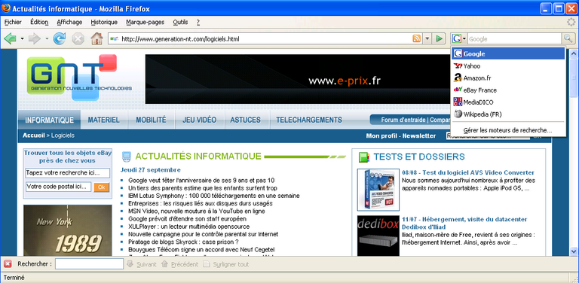Click the magnifier search button
Viewport: 579px width, 283px height.
click(x=568, y=38)
